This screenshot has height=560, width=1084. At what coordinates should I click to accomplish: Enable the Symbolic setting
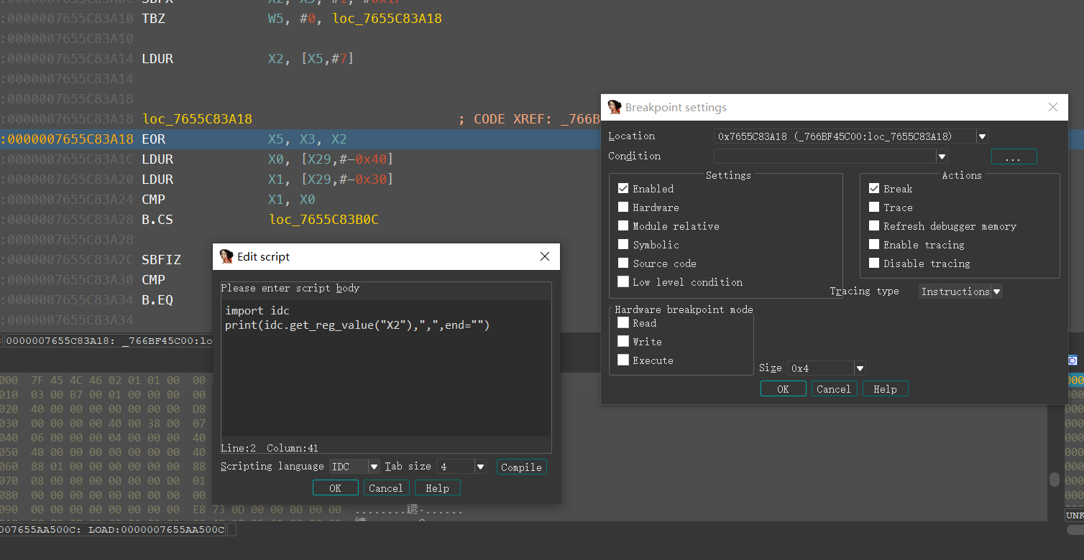pos(623,244)
